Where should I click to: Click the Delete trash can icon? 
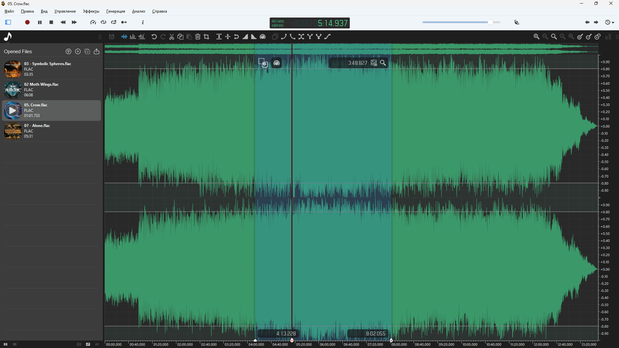tap(198, 37)
